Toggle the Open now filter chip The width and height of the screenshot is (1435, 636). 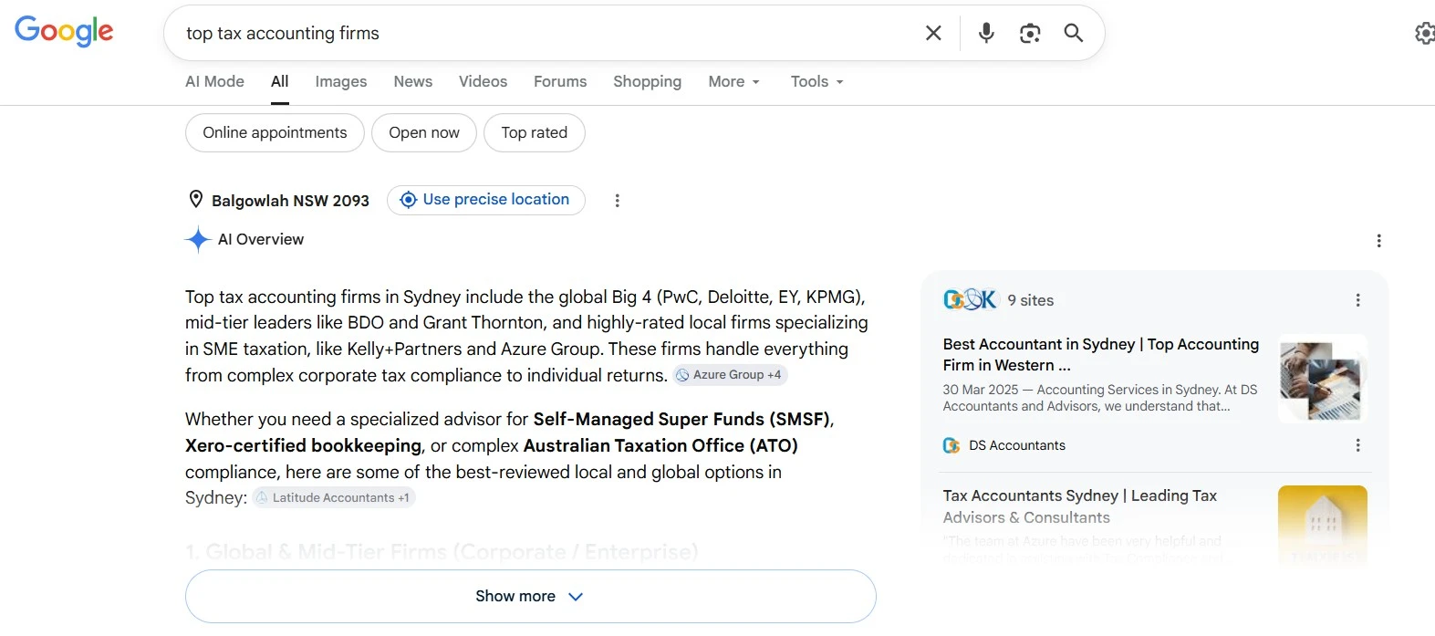tap(424, 132)
